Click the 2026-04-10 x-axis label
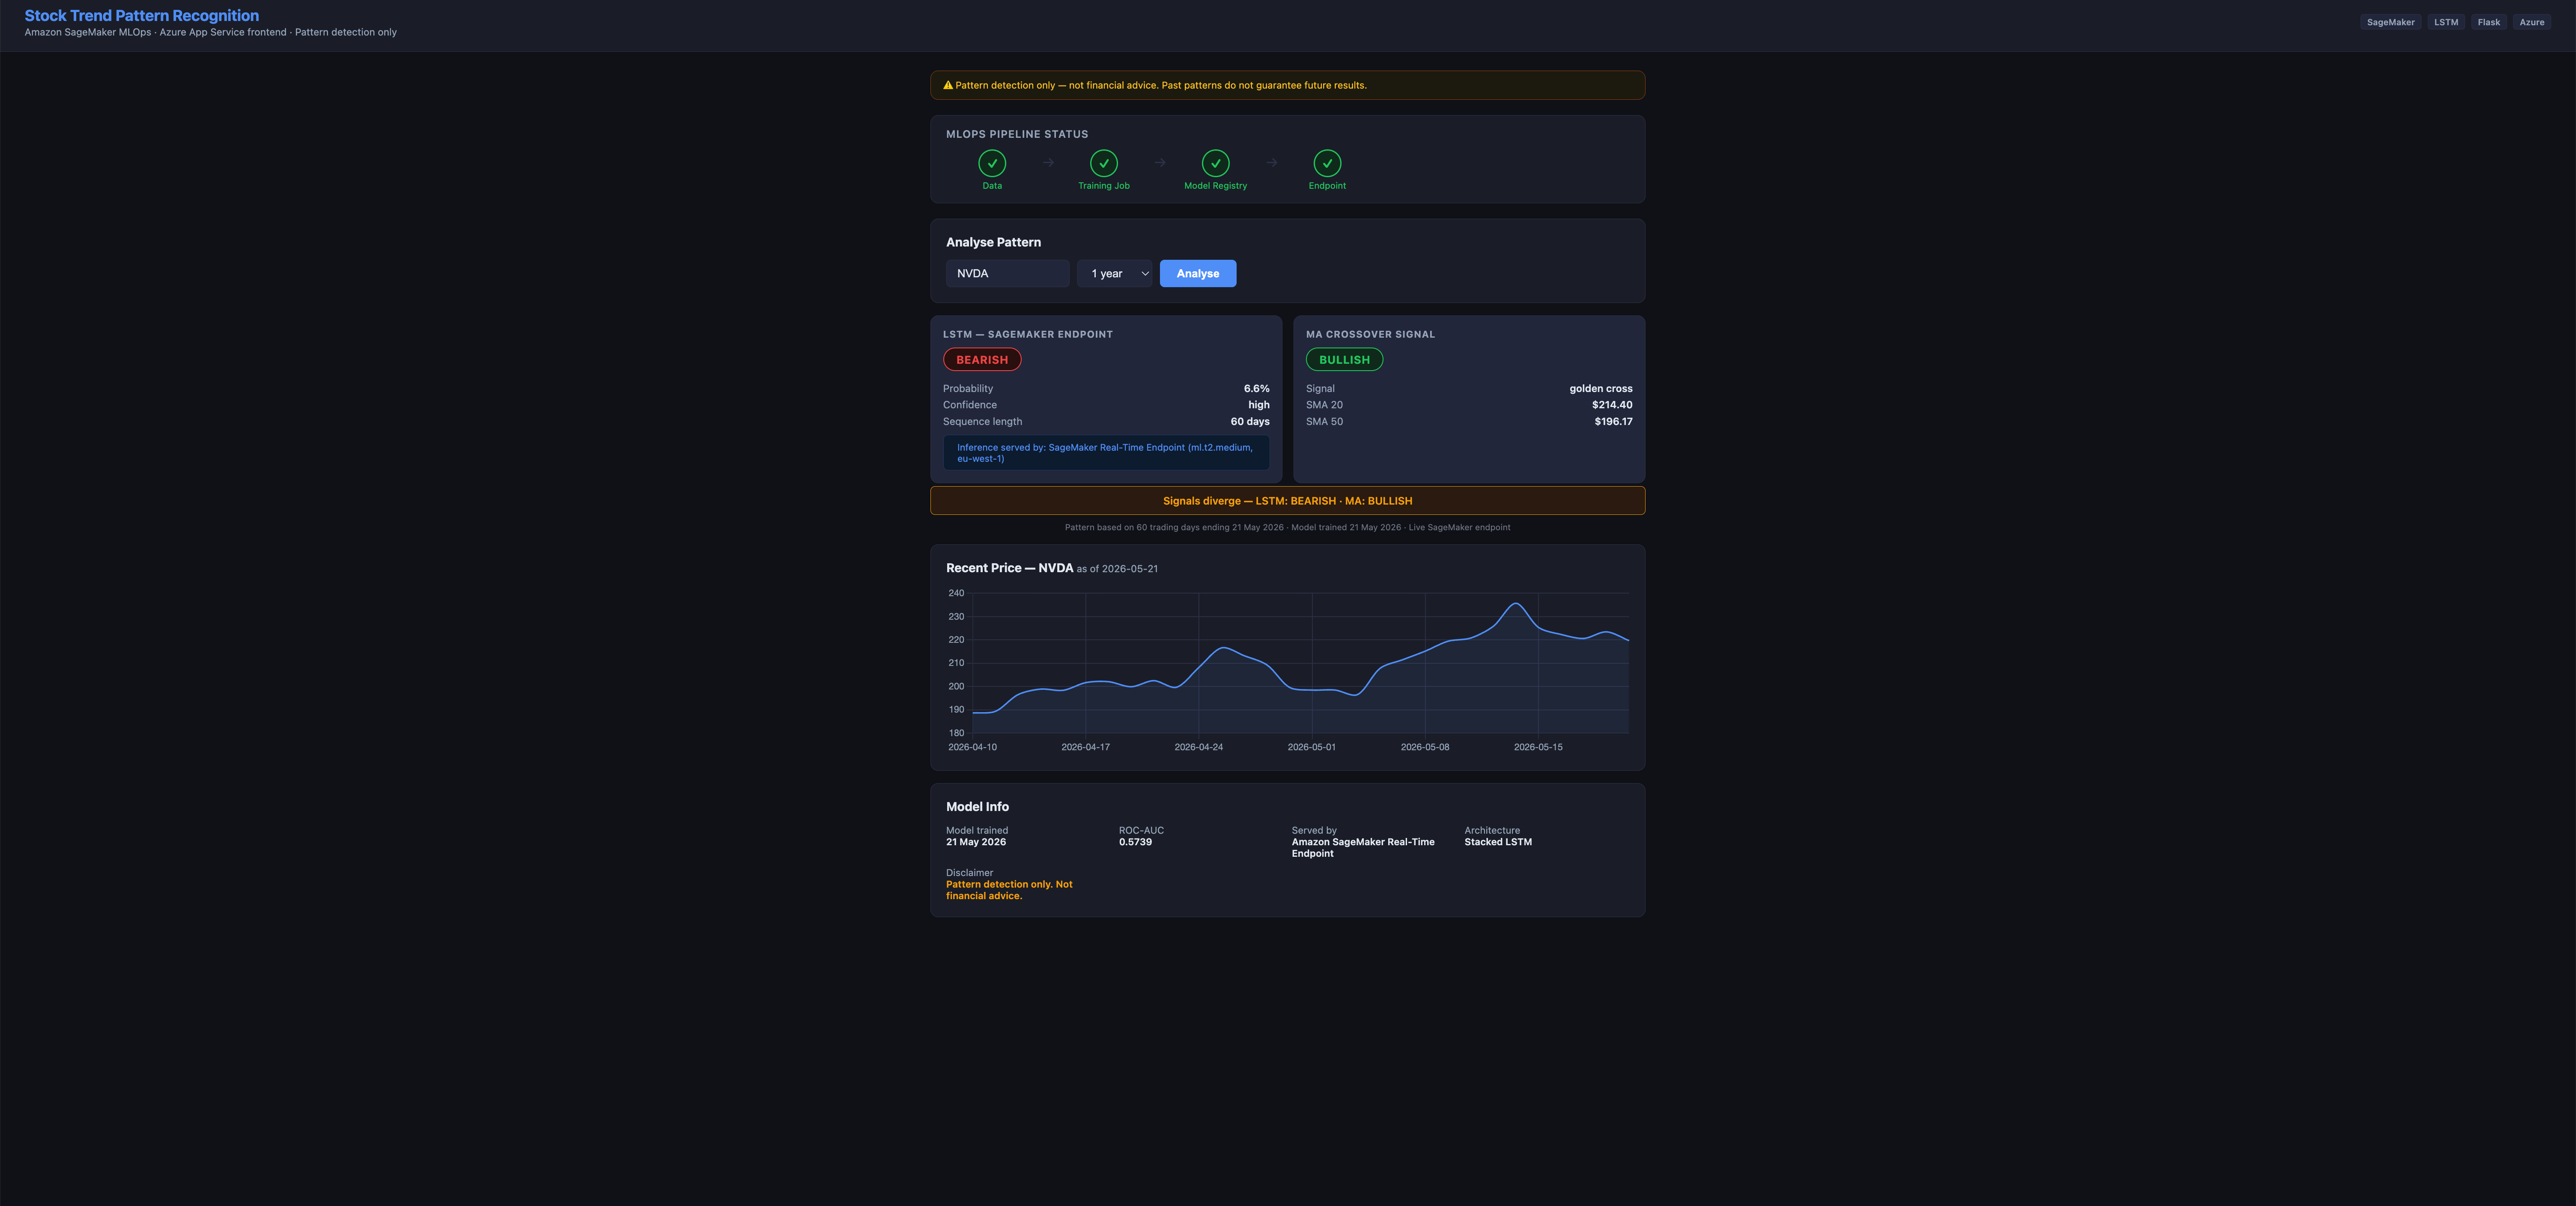This screenshot has height=1206, width=2576. pos(972,747)
